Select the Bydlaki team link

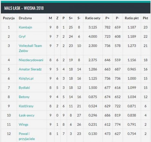point(24,88)
